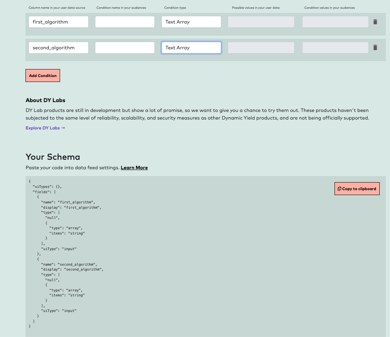Image resolution: width=390 pixels, height=337 pixels.
Task: Open Condition type dropdown for first_algorithm
Action: click(191, 22)
